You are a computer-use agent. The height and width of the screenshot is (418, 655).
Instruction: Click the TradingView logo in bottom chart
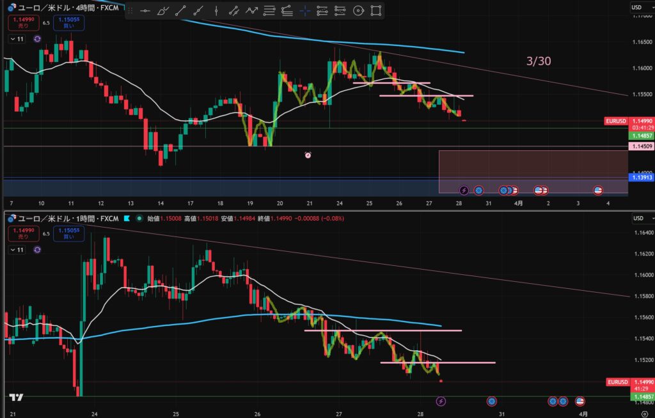17,398
